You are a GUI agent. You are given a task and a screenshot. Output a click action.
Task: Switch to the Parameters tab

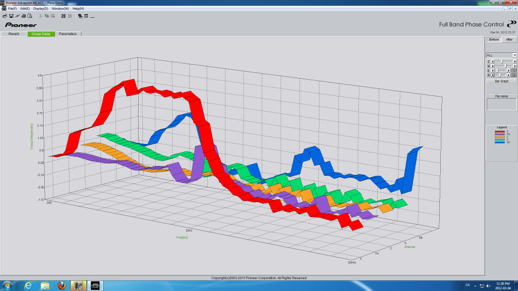68,33
